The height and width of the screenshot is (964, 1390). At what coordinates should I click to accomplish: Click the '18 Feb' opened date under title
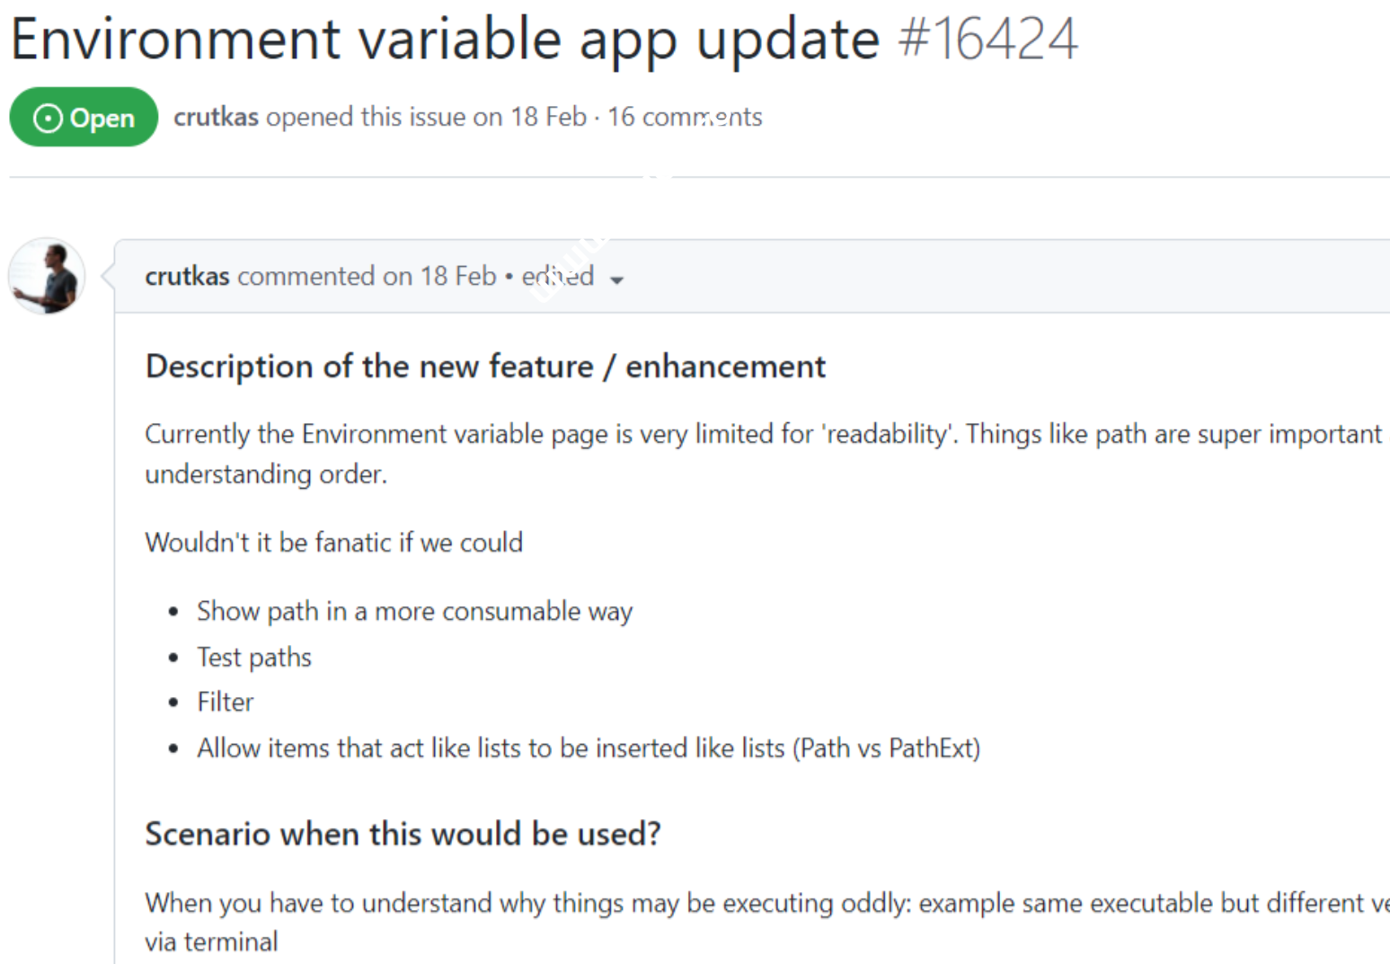(x=548, y=117)
